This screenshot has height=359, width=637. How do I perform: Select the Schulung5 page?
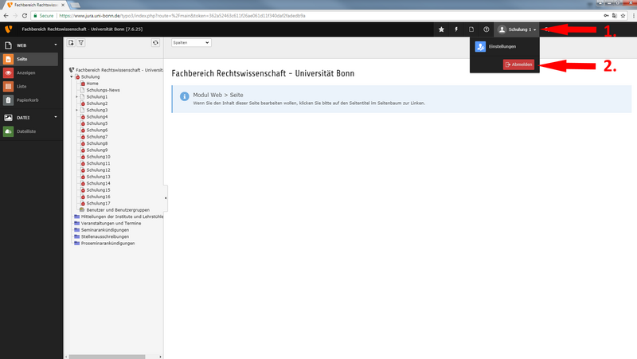[97, 123]
